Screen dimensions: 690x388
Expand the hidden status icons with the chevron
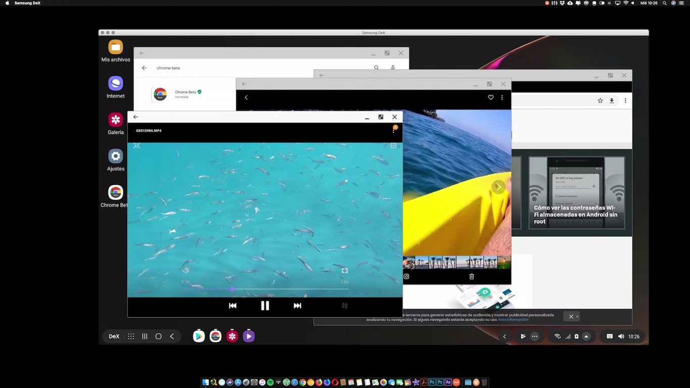(586, 336)
